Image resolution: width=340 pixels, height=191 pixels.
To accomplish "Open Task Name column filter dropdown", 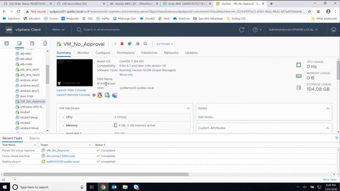I will [x=35, y=145].
